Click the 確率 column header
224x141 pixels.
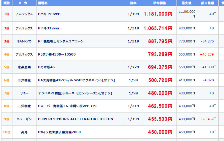coord(133,3)
